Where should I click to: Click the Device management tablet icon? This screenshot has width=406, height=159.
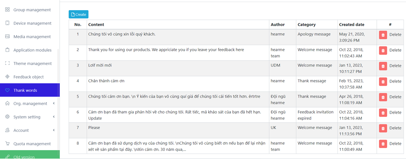pos(7,23)
